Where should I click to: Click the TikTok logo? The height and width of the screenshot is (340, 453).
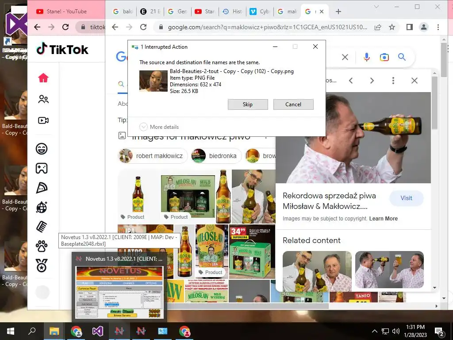pyautogui.click(x=62, y=49)
